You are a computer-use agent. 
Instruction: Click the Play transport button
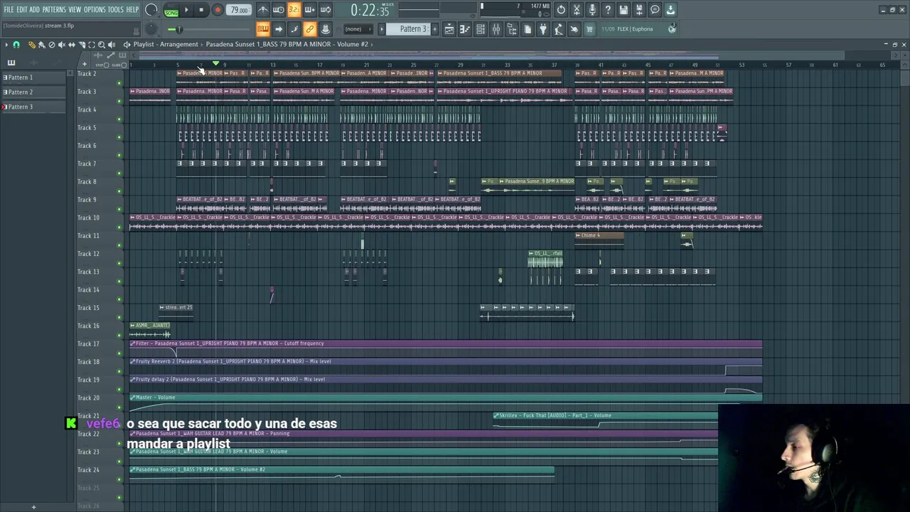pos(186,10)
